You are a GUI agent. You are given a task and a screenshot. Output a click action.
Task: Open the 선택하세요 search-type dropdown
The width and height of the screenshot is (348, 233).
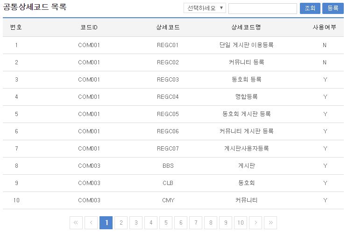(205, 8)
